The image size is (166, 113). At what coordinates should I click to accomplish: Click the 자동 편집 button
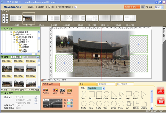pos(16,57)
